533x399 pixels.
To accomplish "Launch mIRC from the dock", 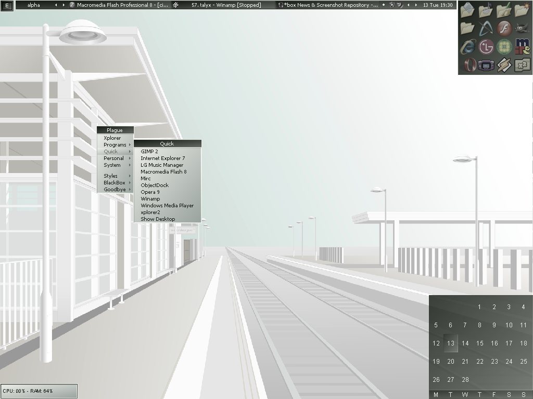I will (523, 47).
